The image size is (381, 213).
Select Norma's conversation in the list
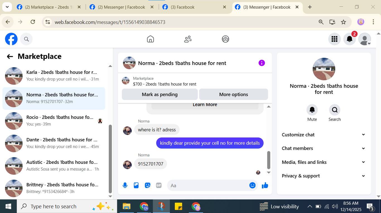click(x=54, y=98)
